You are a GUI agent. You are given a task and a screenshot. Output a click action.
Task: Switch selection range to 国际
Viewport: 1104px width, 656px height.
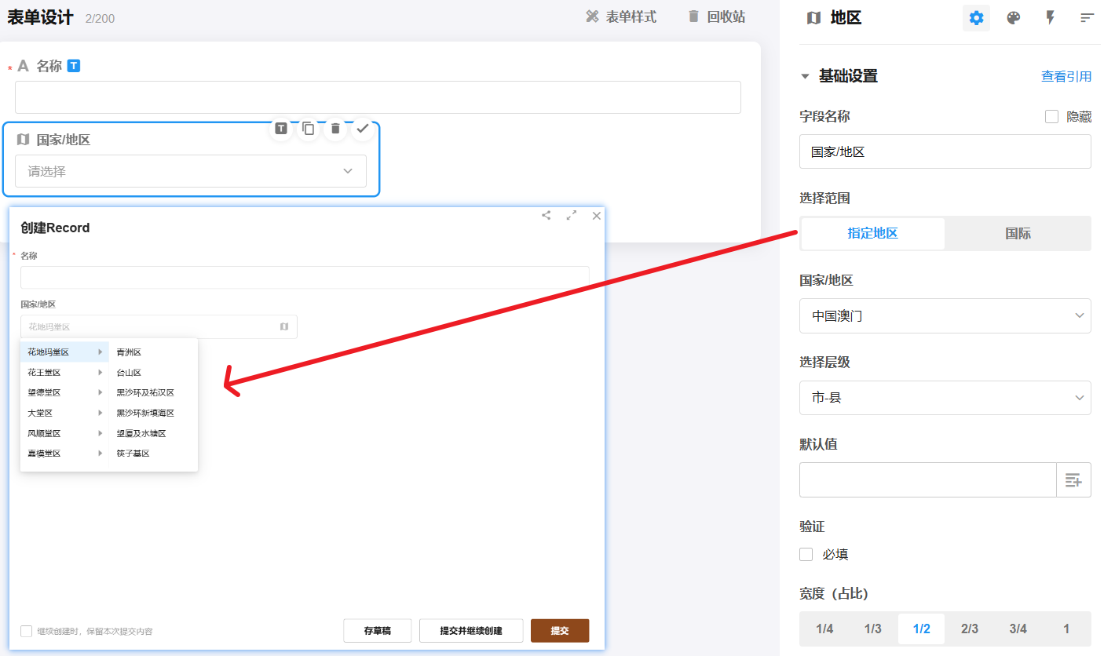1018,234
